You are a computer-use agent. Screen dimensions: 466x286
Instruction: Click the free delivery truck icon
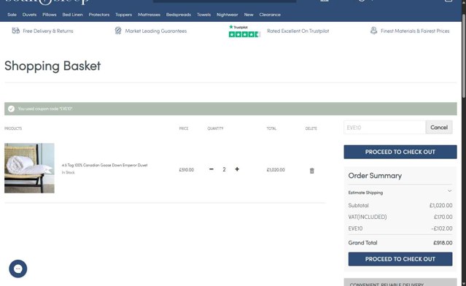(x=16, y=31)
